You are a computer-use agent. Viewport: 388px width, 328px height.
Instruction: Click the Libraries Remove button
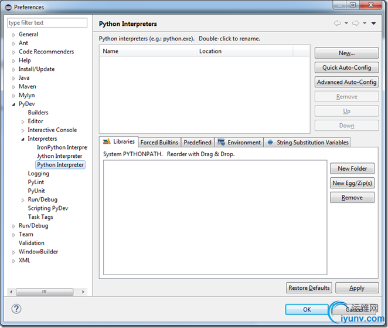coord(352,197)
